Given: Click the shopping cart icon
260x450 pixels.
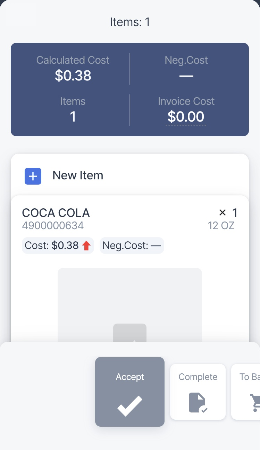Looking at the screenshot, I should [x=255, y=403].
